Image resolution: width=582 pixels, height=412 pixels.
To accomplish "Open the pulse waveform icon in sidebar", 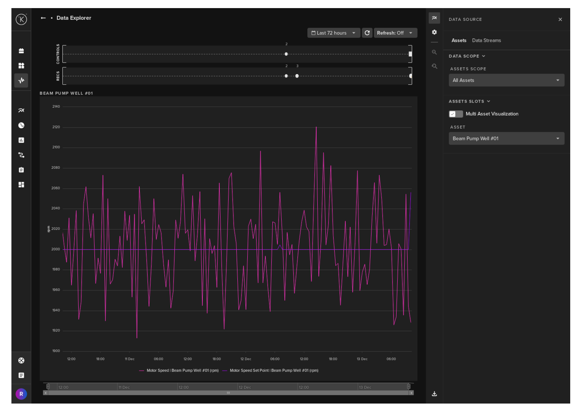I will (21, 80).
